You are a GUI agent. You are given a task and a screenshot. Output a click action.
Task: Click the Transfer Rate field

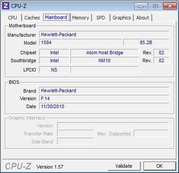click(75, 134)
